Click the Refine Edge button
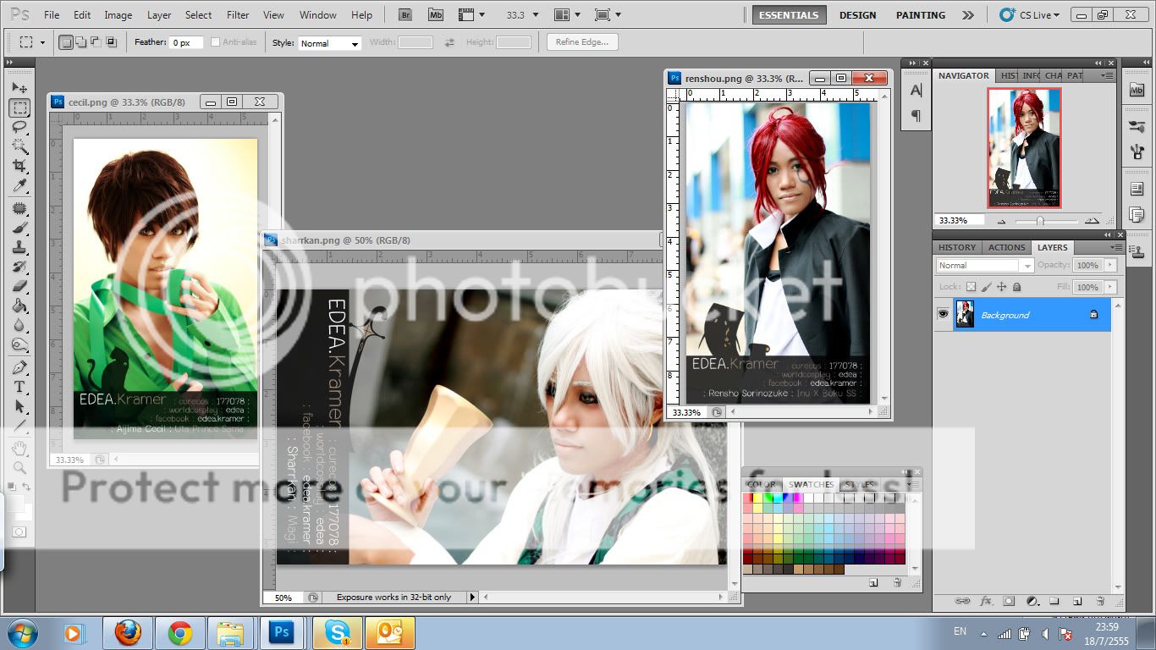 click(582, 42)
